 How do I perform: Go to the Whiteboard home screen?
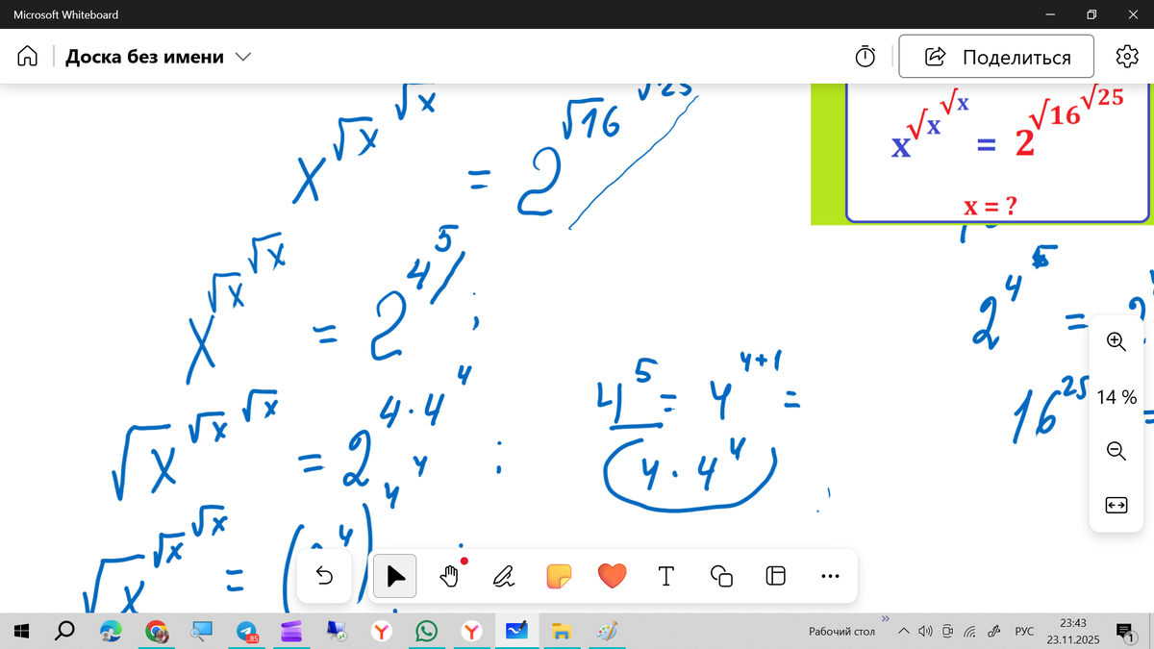click(x=27, y=57)
